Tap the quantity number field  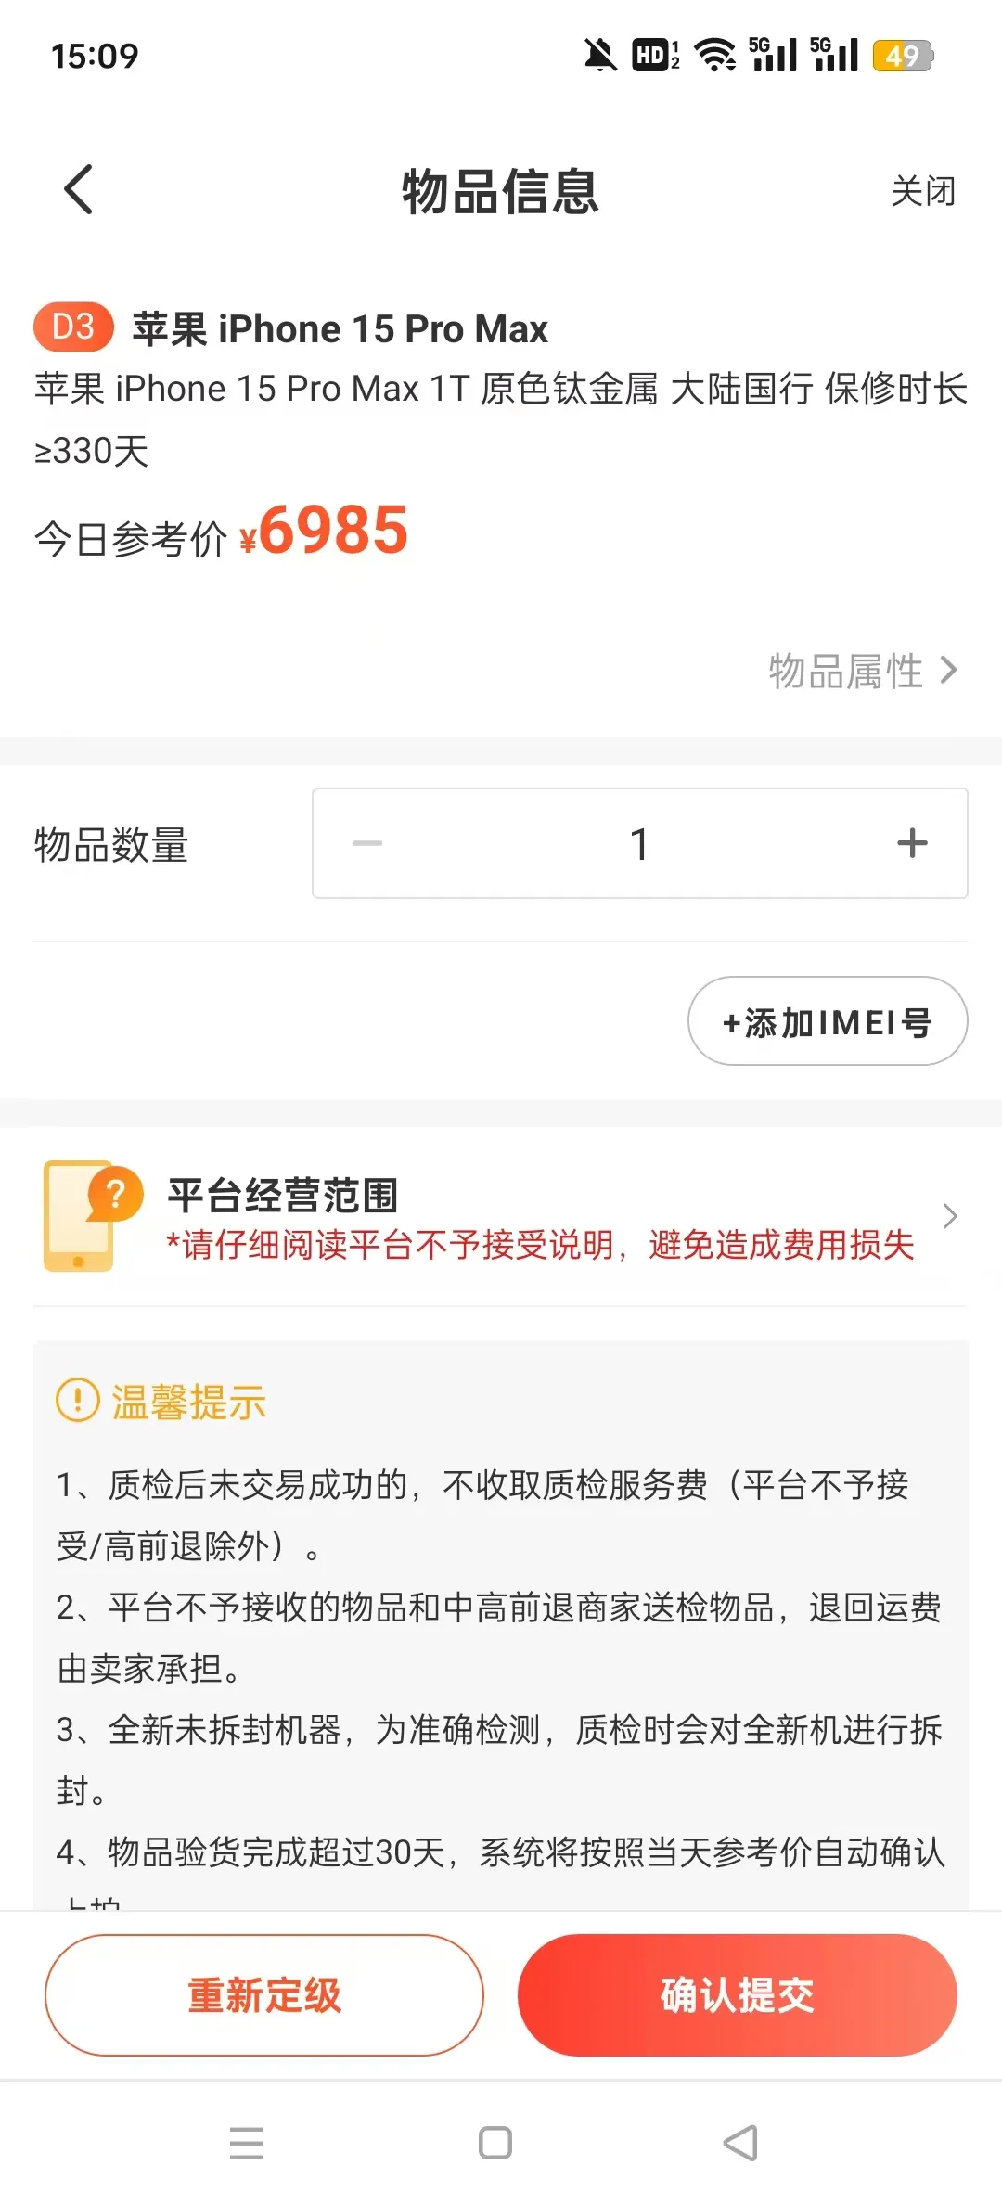[x=638, y=844]
